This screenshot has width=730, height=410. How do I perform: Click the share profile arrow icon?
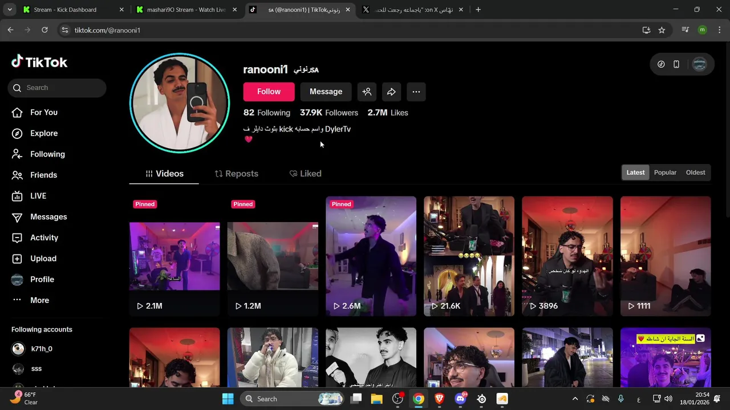[391, 92]
